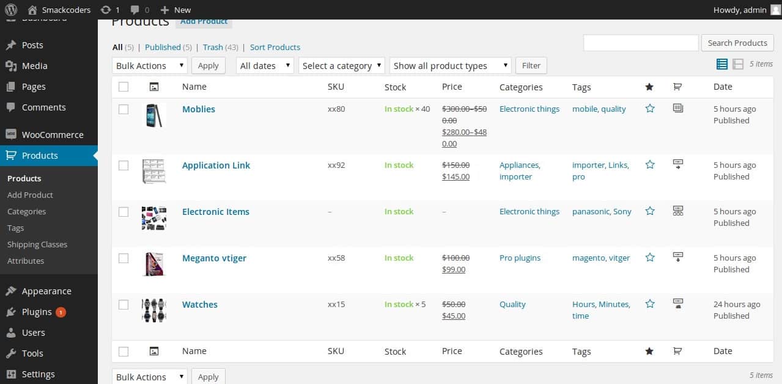Switch to the excerpt view icon
This screenshot has height=384, width=782.
click(737, 63)
